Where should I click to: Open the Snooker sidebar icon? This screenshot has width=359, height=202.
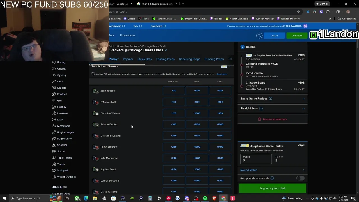point(54,145)
